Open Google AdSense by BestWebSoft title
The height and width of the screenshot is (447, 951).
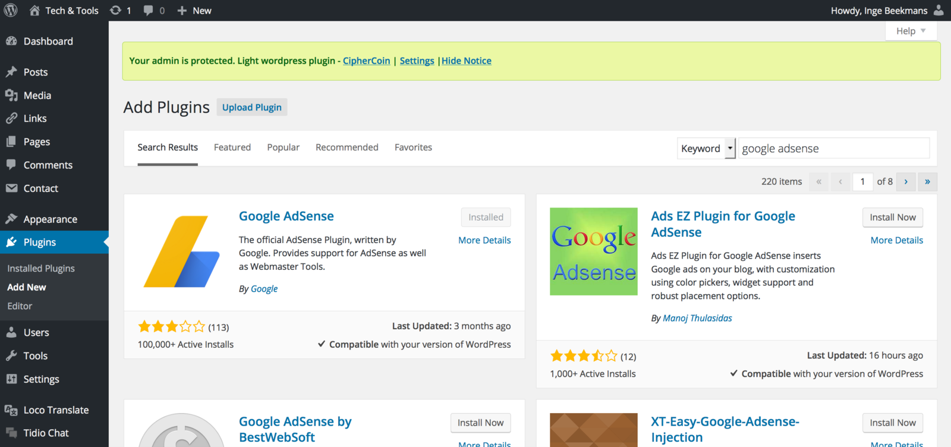tap(295, 429)
